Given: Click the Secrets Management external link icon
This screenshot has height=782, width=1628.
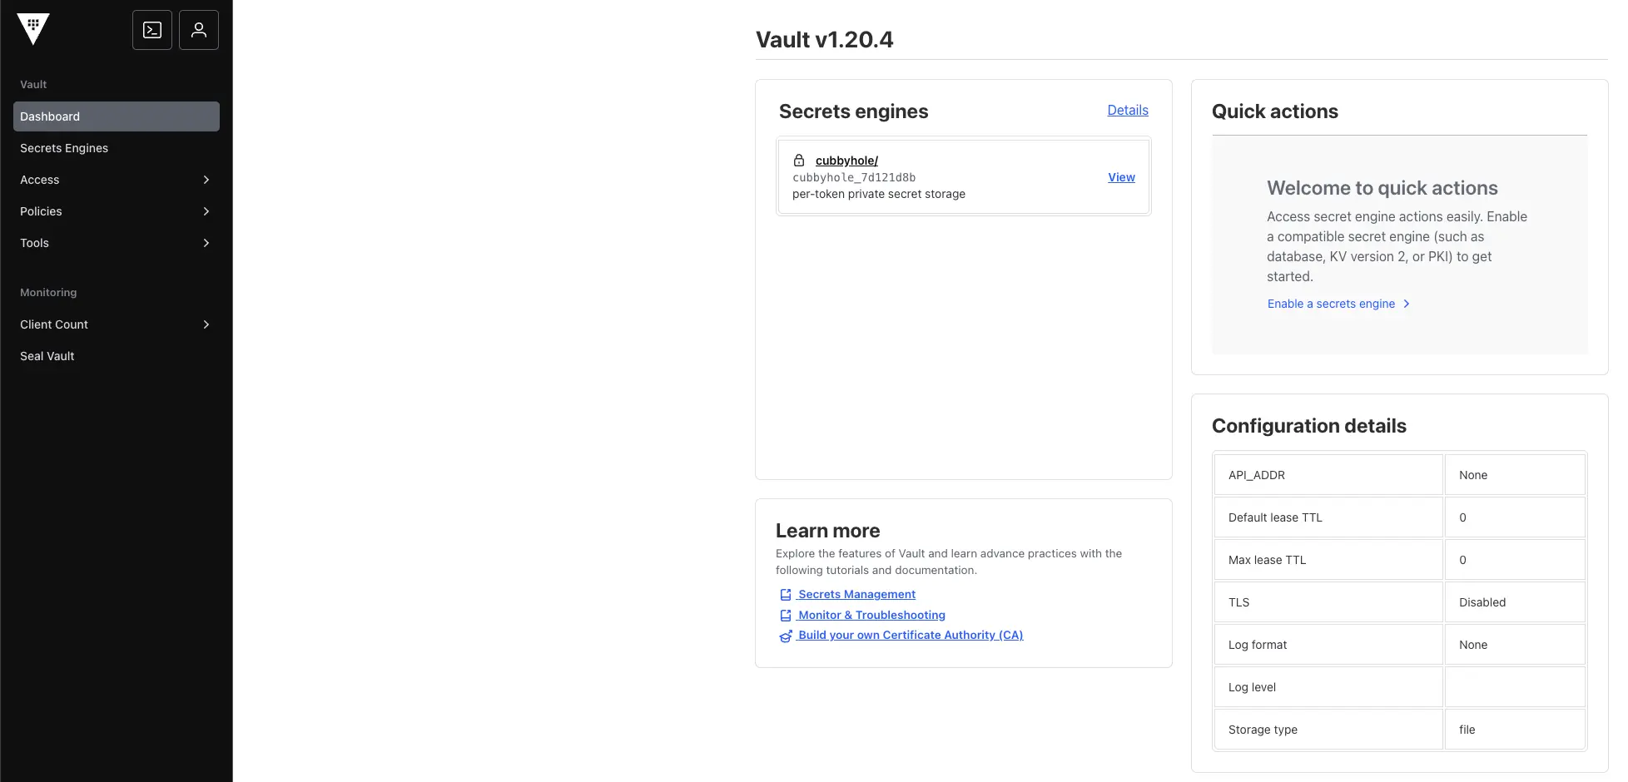Looking at the screenshot, I should coord(785,595).
